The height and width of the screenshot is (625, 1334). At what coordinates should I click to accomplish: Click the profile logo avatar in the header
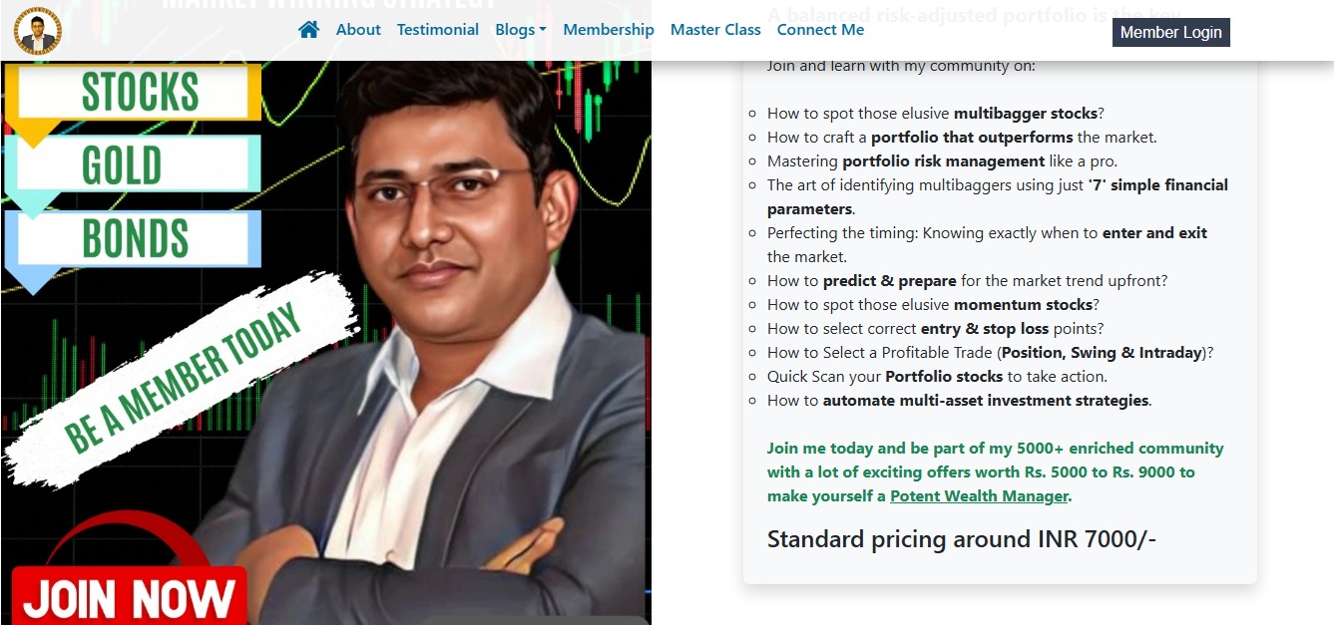click(x=38, y=30)
